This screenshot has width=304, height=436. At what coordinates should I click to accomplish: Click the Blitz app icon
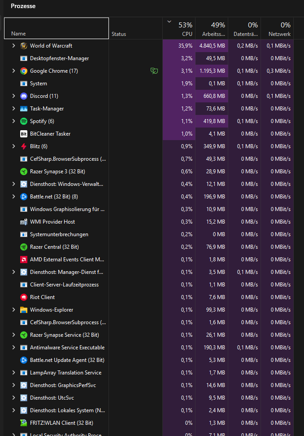click(24, 146)
